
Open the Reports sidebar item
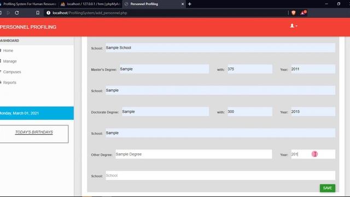point(10,83)
